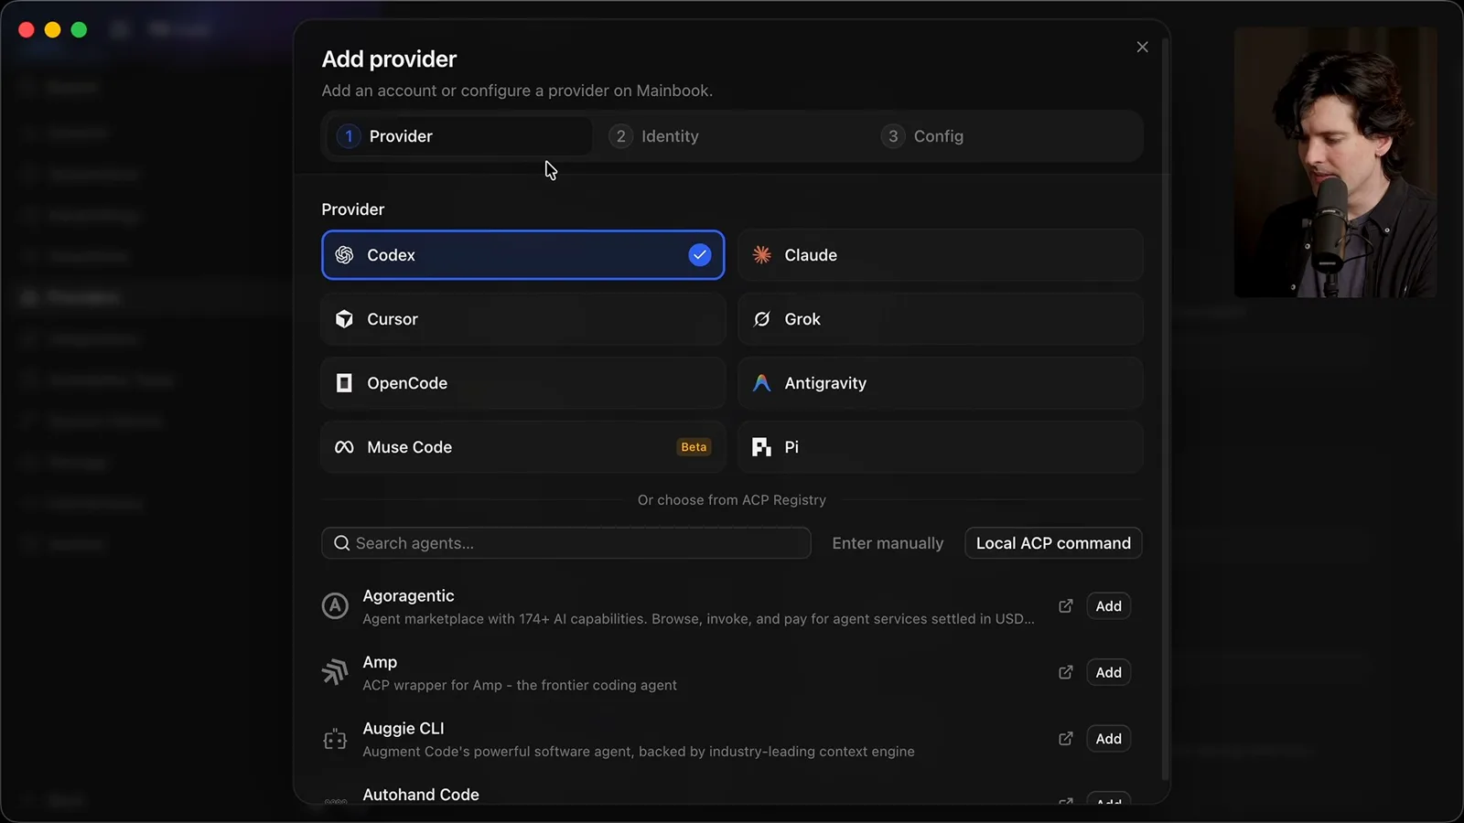Image resolution: width=1464 pixels, height=823 pixels.
Task: Select the Muse Code beta provider
Action: click(522, 447)
